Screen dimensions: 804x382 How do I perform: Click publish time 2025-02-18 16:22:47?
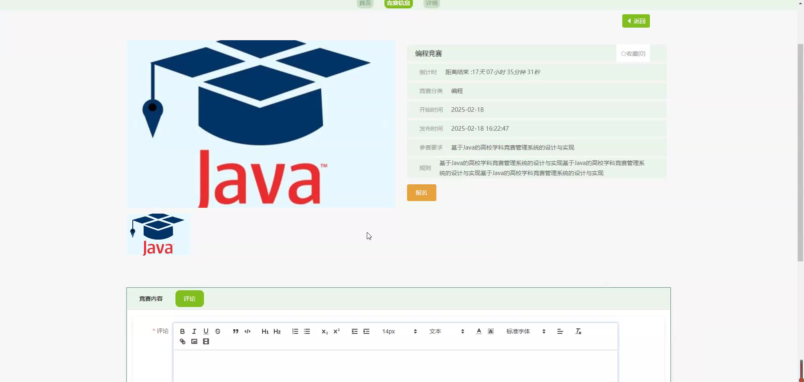click(x=480, y=129)
